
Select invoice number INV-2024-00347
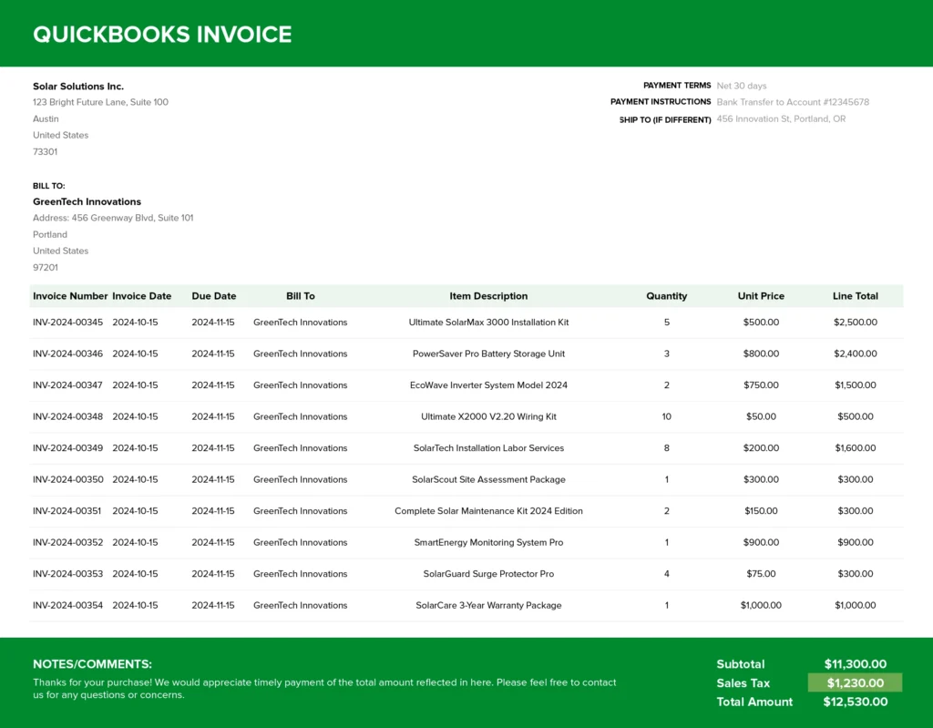[67, 385]
